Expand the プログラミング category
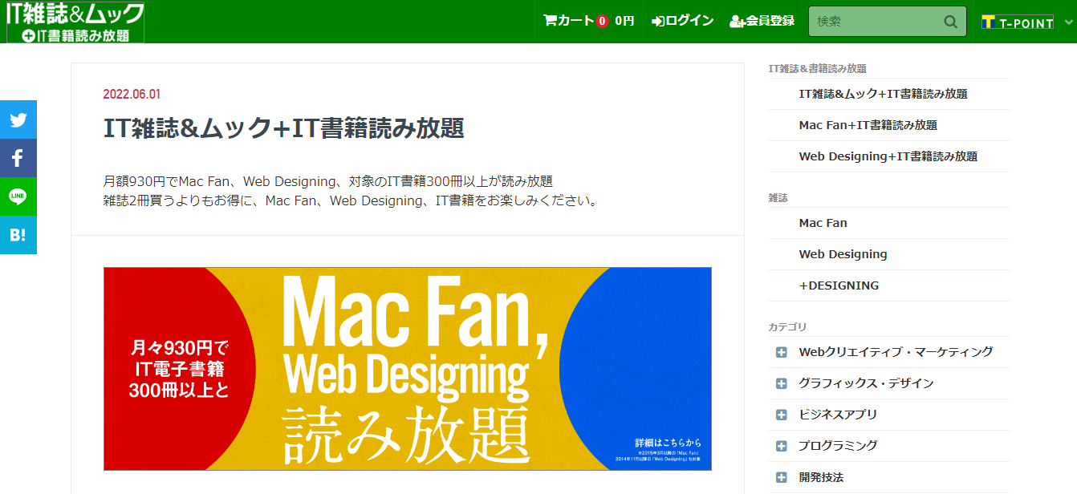This screenshot has width=1077, height=494. coord(782,445)
